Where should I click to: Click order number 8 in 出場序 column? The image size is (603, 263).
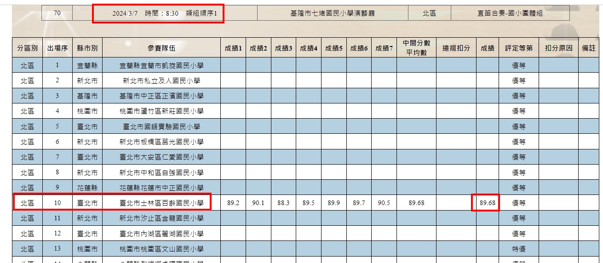(57, 172)
